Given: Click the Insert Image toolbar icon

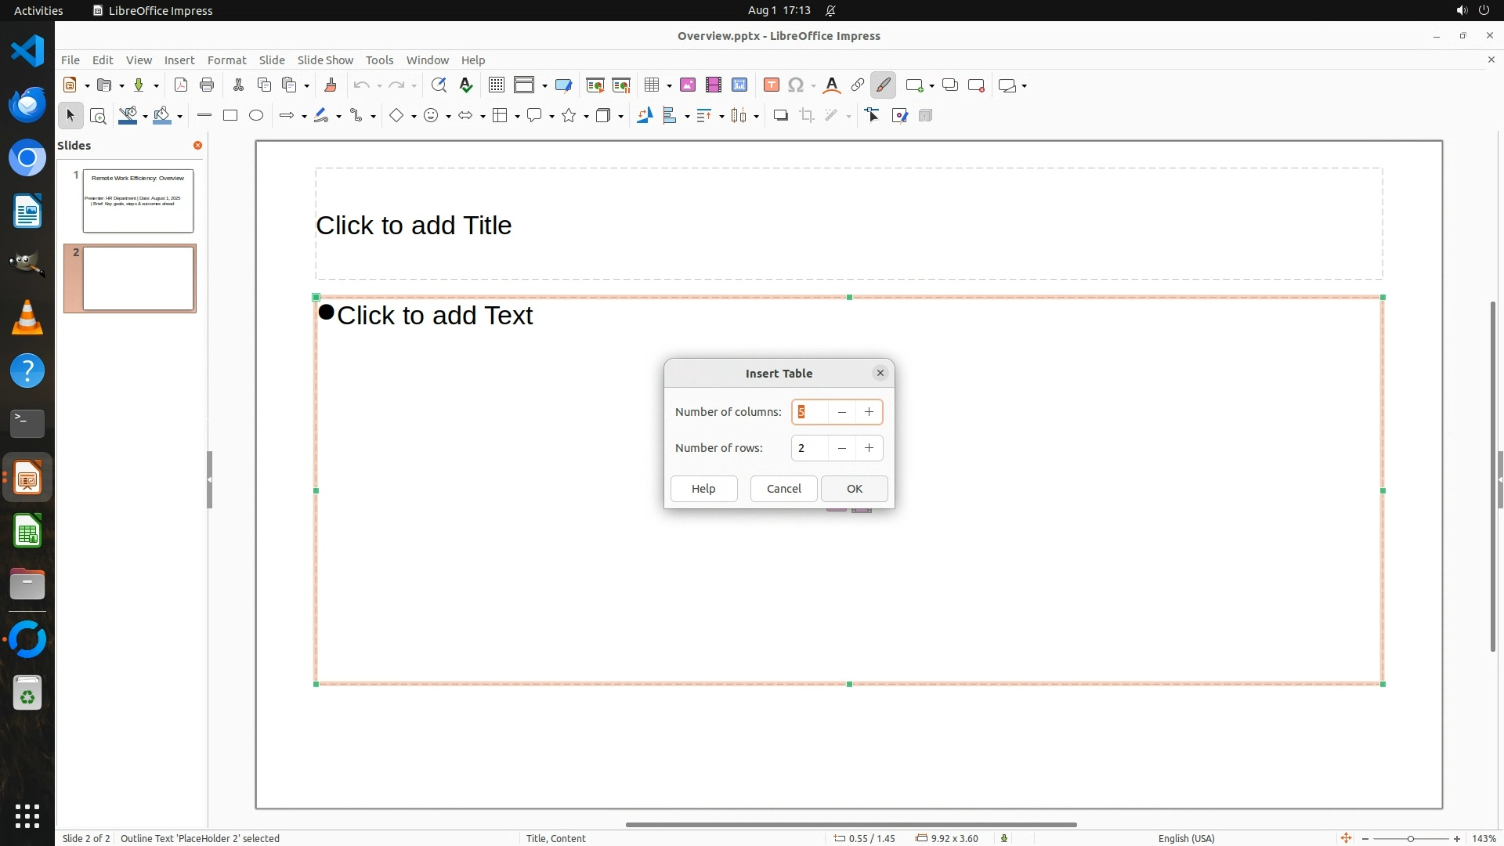Looking at the screenshot, I should point(688,85).
